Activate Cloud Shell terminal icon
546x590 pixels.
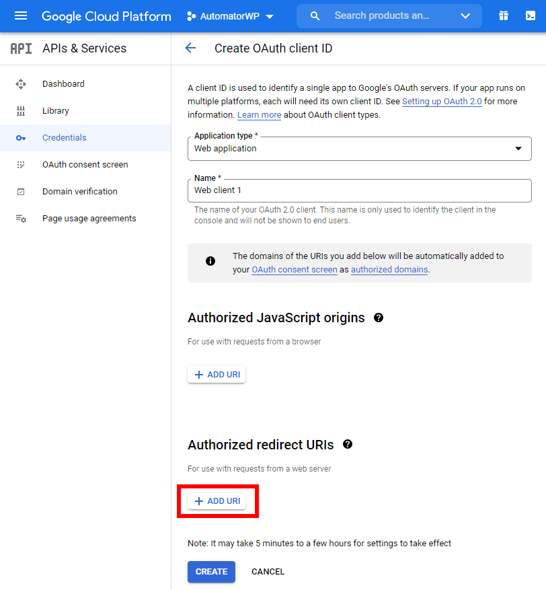(x=531, y=15)
